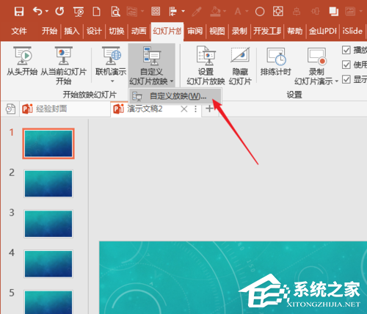
Task: Switch to the 开发工具 (Developer) ribbon tab
Action: click(x=267, y=31)
